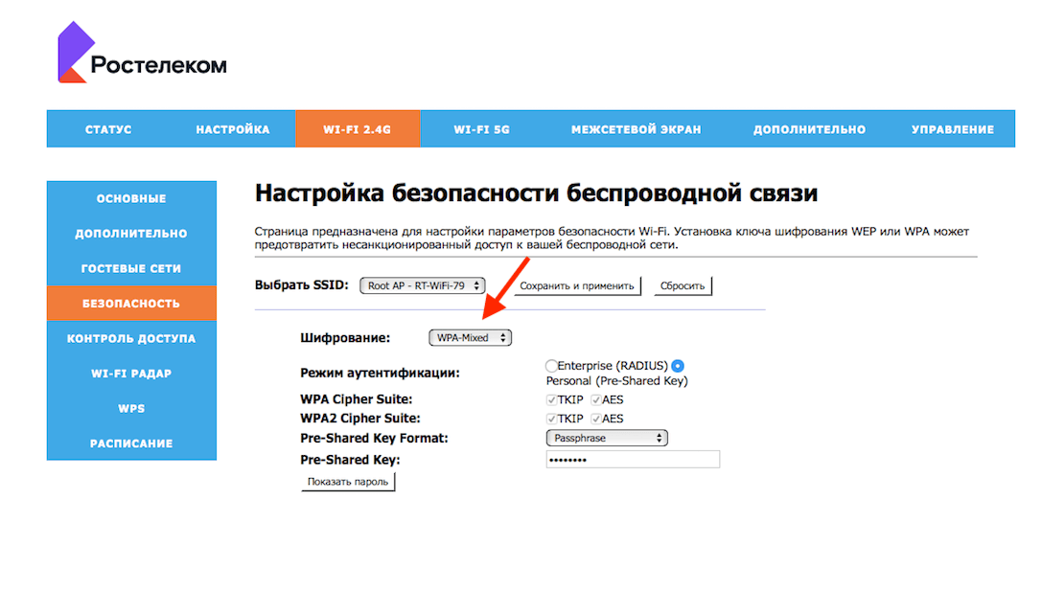Open the Шифрование WPA-Mixed dropdown

point(470,337)
